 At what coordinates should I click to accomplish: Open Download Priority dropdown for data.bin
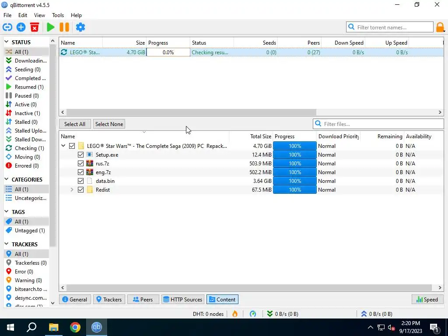338,181
